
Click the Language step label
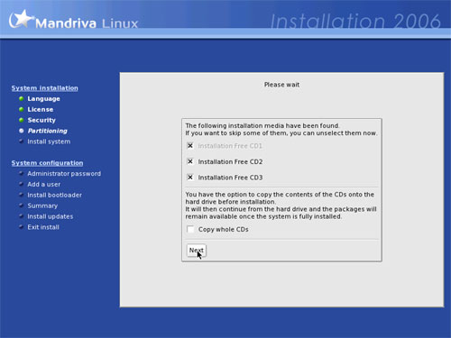point(43,99)
